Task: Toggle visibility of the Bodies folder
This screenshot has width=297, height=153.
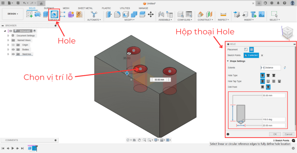Action: tap(13, 49)
